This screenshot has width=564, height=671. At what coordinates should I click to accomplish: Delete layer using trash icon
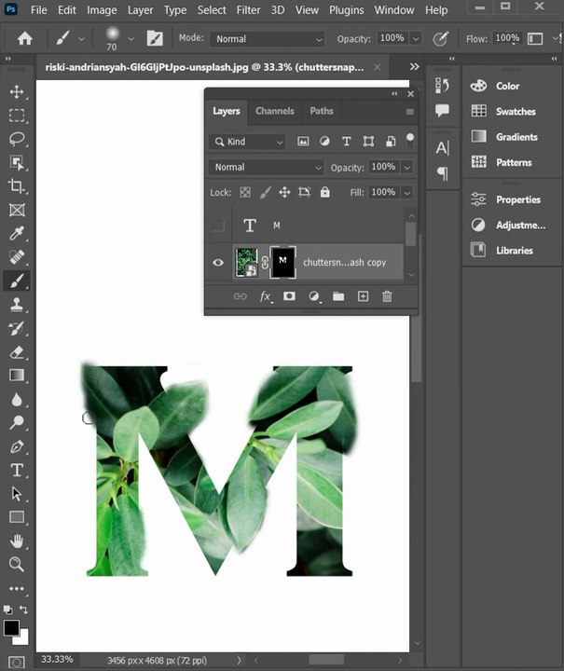click(387, 296)
